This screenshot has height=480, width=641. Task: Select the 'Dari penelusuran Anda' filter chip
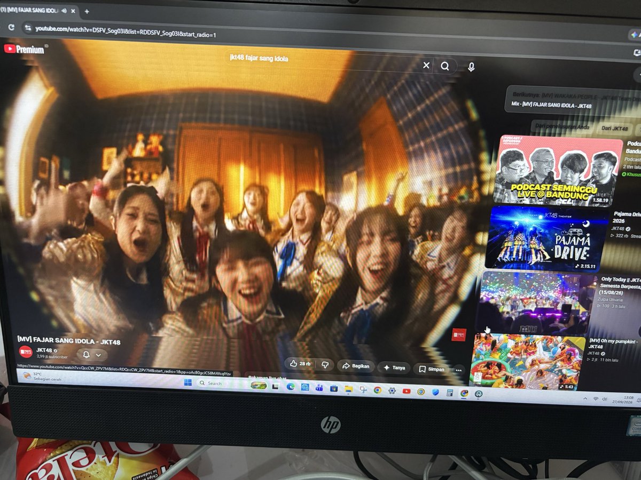(561, 127)
